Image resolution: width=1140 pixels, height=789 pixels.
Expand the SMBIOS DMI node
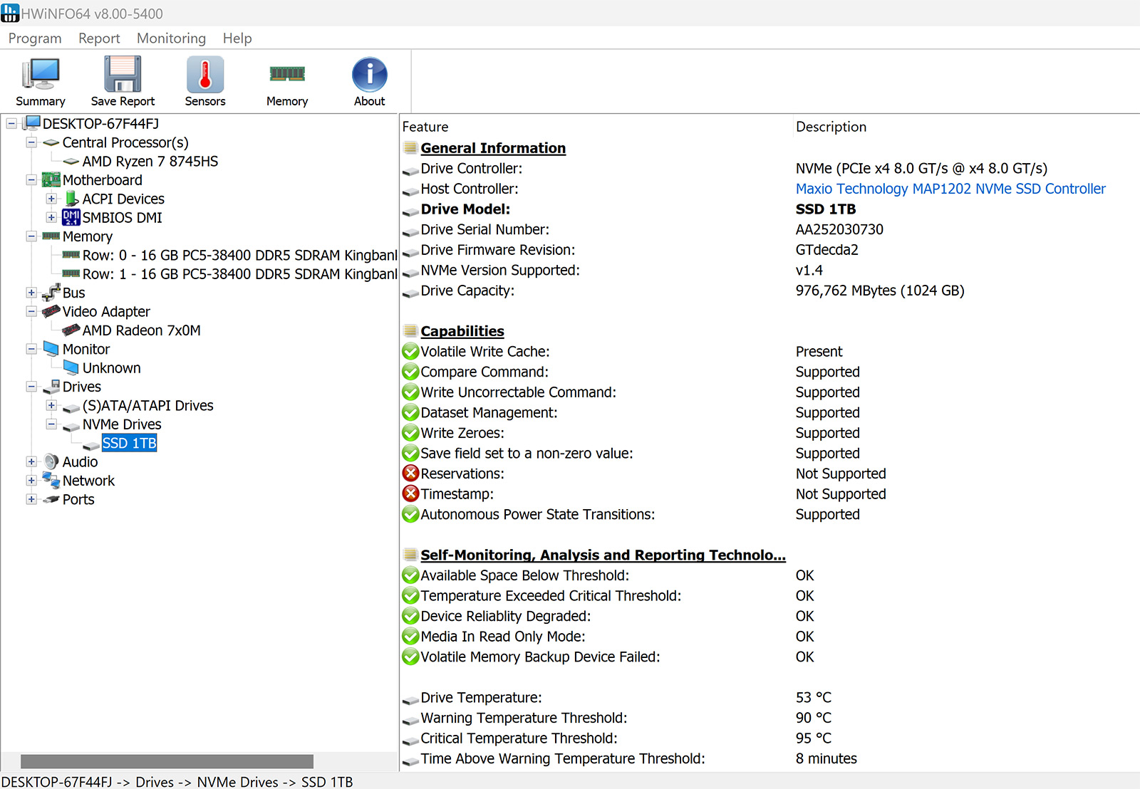[51, 217]
